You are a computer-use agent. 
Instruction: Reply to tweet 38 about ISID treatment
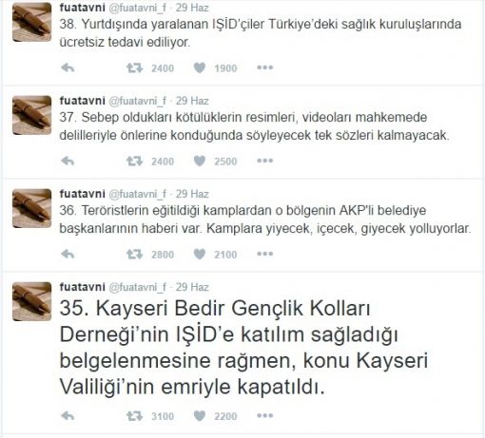pos(68,67)
